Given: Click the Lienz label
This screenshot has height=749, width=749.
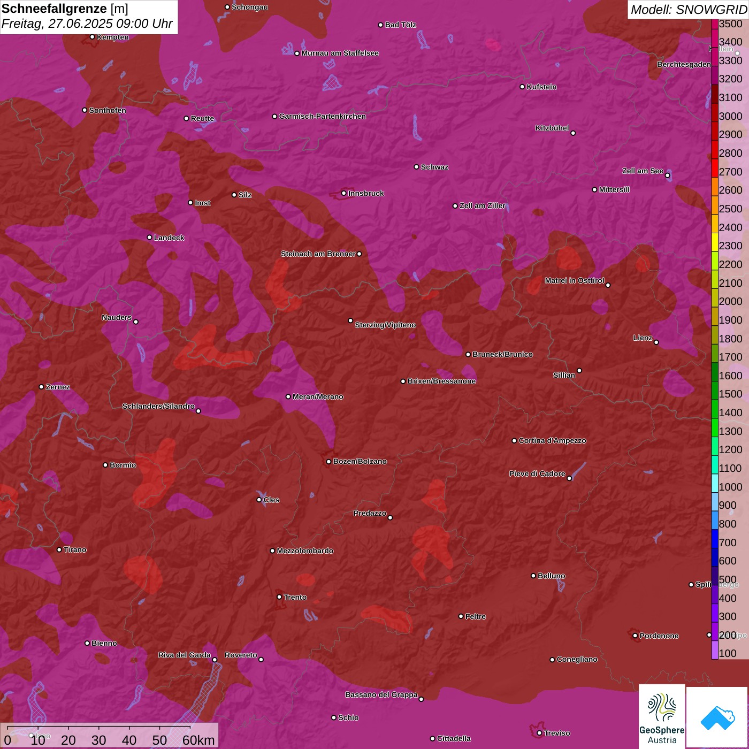Looking at the screenshot, I should (643, 338).
